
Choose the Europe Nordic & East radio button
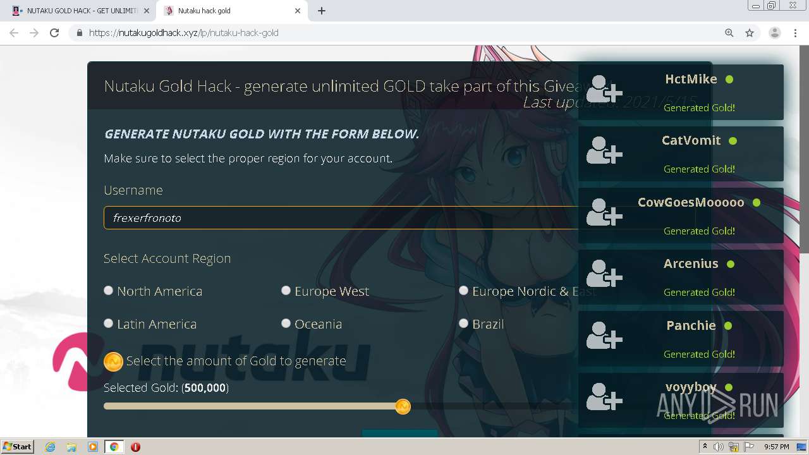click(464, 291)
